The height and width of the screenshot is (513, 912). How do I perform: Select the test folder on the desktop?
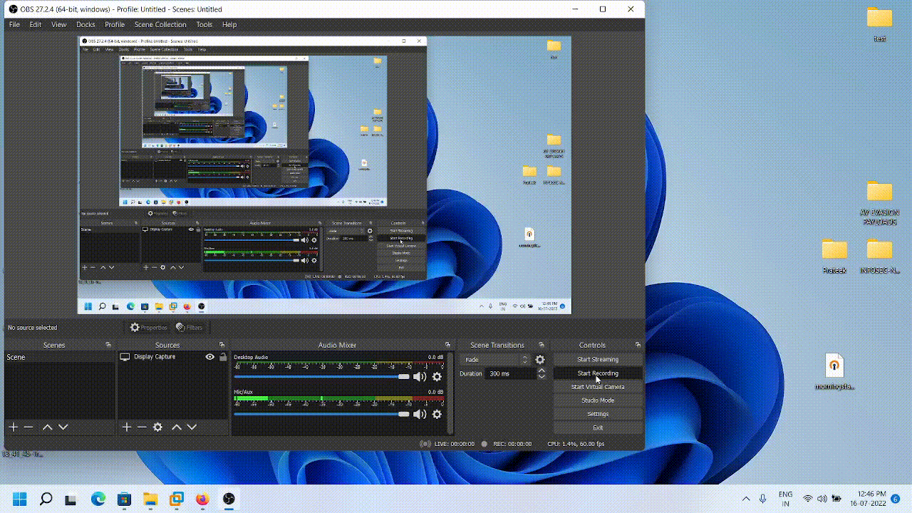(880, 24)
